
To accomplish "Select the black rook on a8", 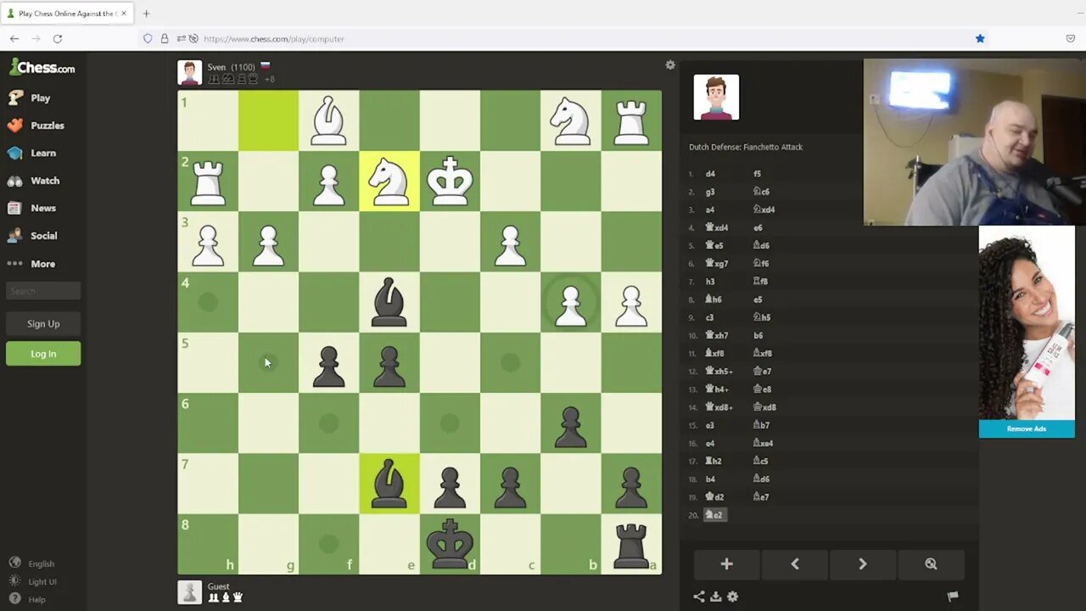I will pos(631,544).
